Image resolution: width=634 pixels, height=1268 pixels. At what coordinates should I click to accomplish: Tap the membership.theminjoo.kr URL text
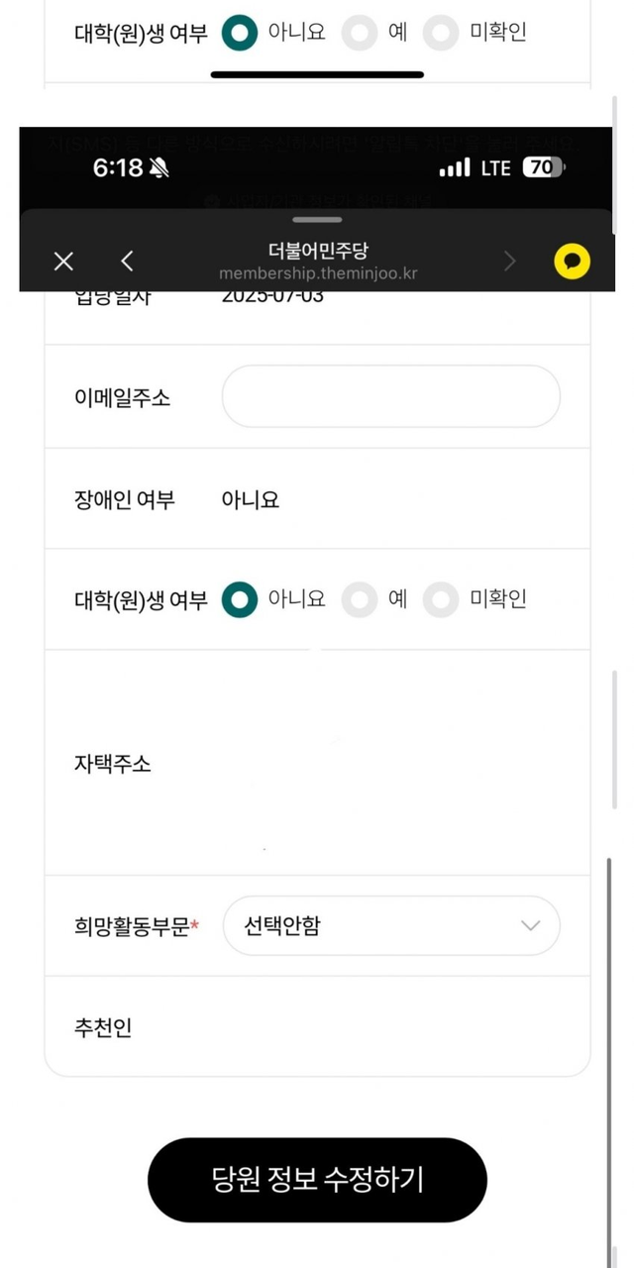(x=317, y=272)
